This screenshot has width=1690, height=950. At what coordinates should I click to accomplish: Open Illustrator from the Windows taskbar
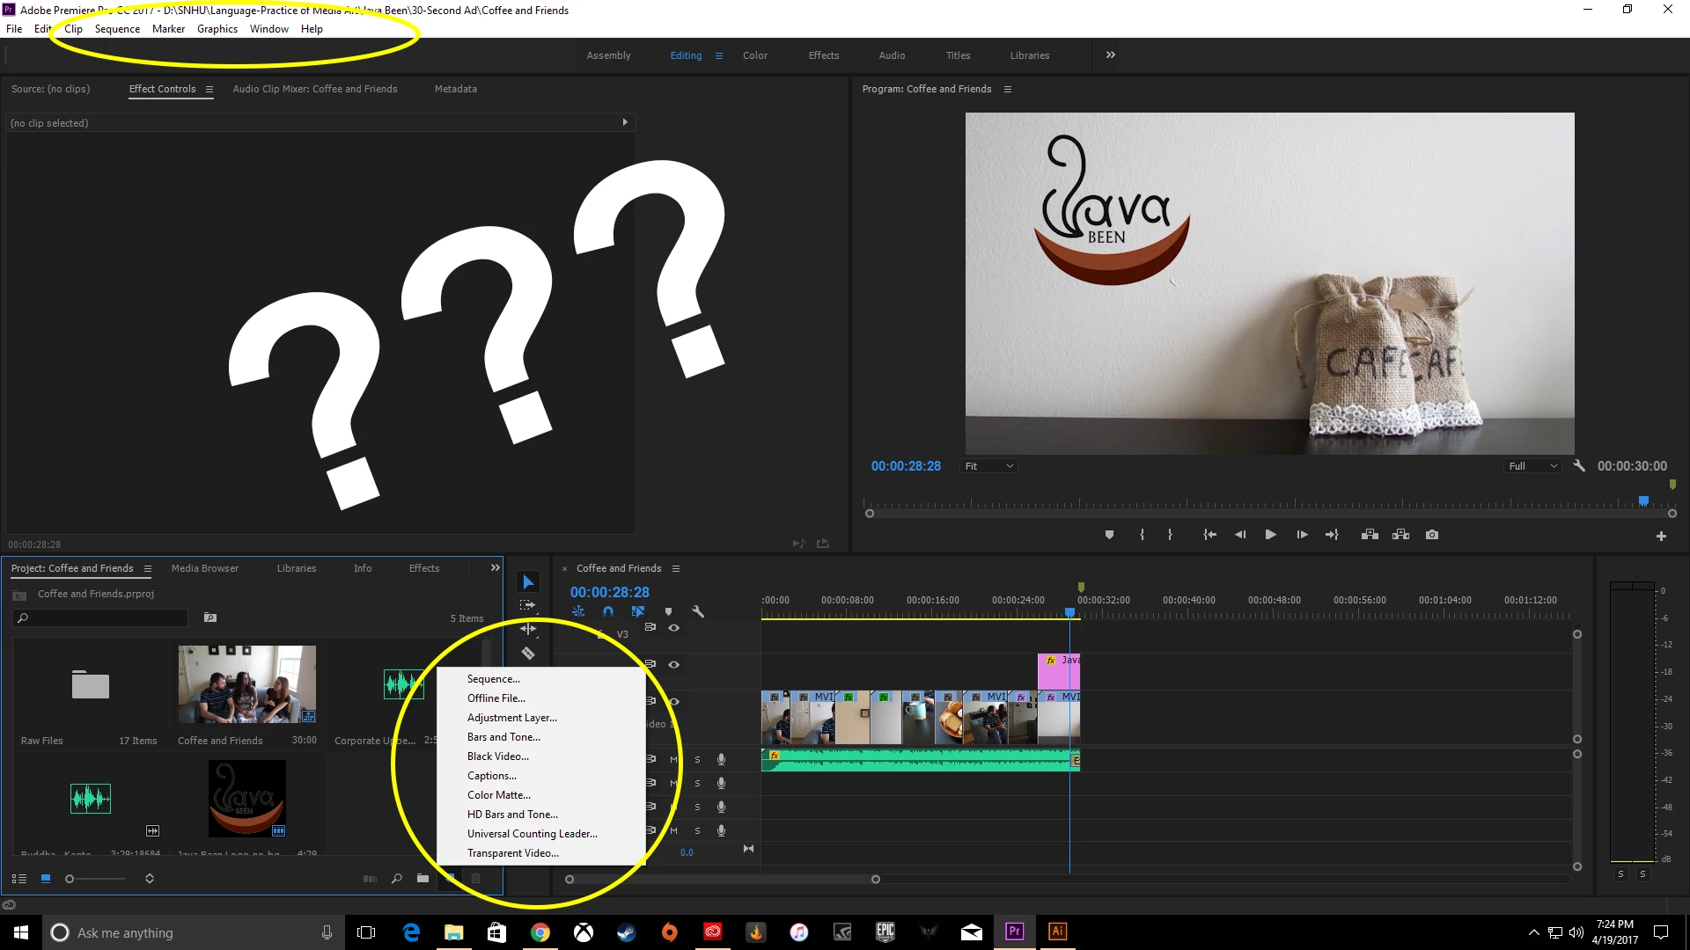(1057, 932)
